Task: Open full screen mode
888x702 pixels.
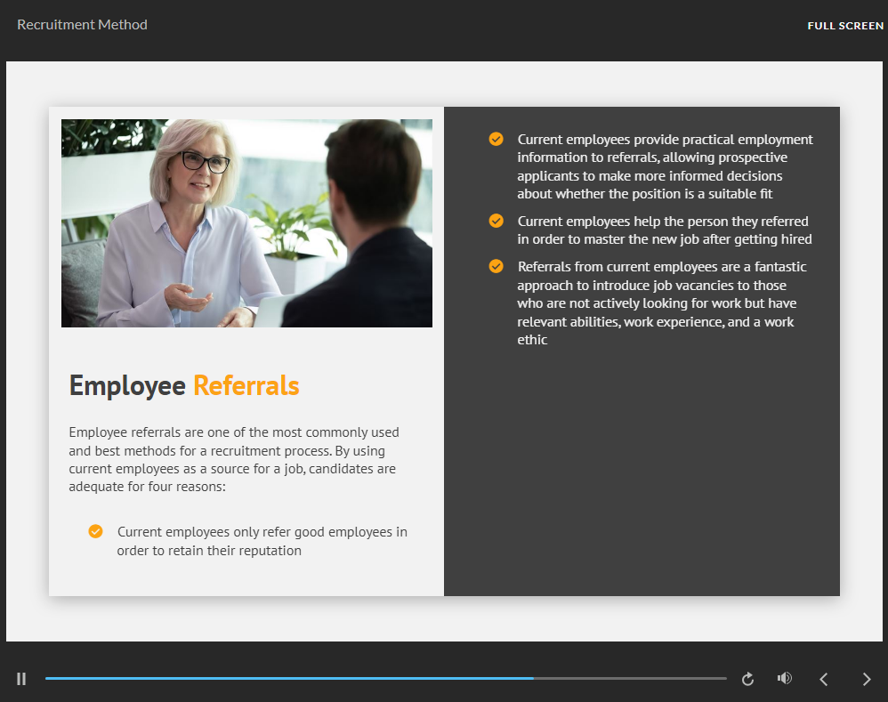Action: click(845, 26)
